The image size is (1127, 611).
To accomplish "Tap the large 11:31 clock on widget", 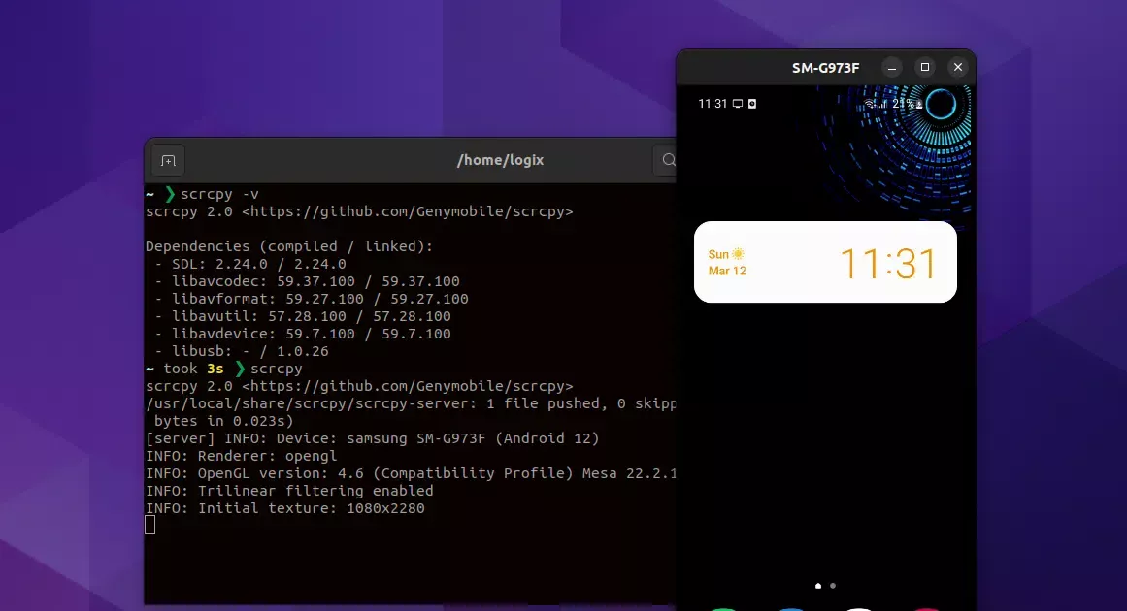I will pyautogui.click(x=889, y=262).
